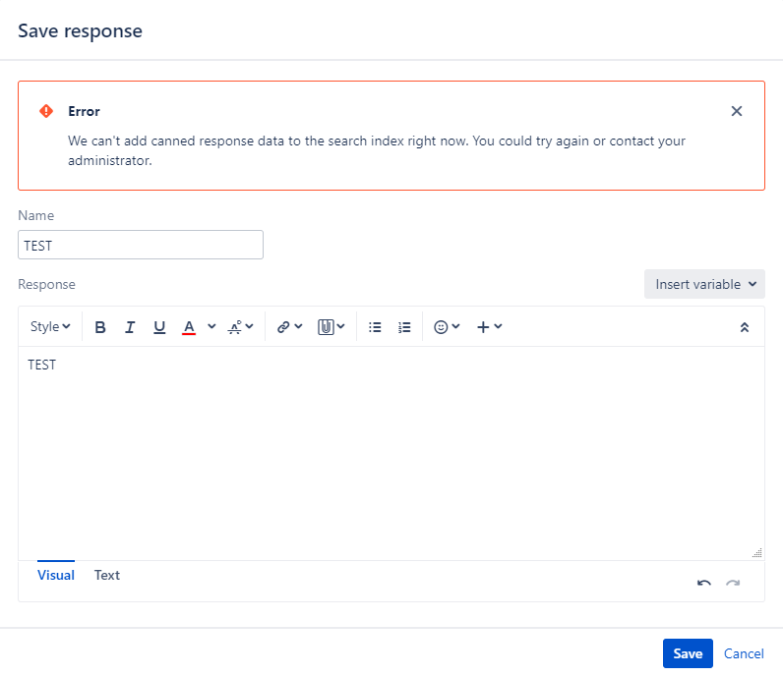Apply text color with the red A

point(189,327)
